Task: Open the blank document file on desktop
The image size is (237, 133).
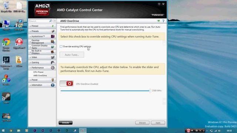Action: (x=19, y=7)
